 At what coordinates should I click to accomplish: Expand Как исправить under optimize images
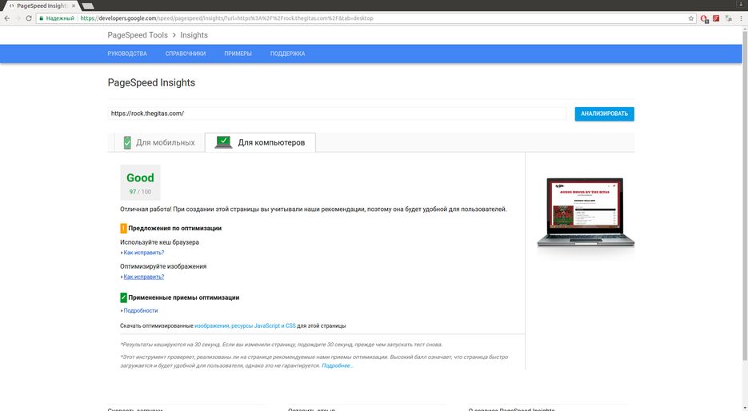pos(143,277)
